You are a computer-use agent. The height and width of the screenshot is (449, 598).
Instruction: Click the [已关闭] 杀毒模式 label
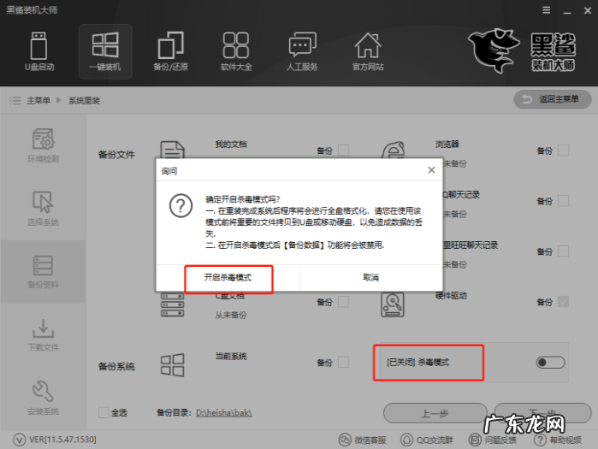point(418,363)
